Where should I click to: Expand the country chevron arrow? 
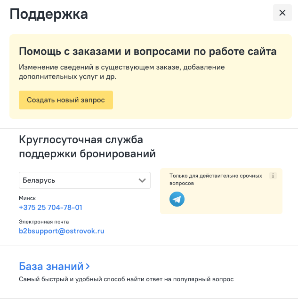142,180
